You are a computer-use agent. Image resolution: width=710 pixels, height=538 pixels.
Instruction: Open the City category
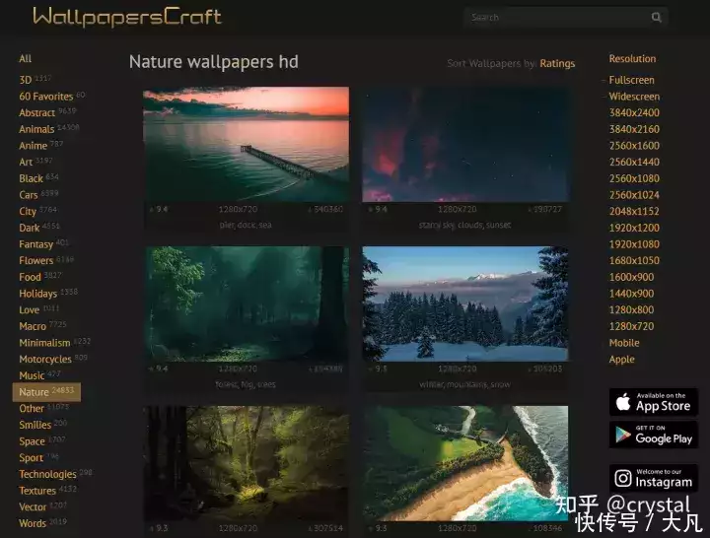28,211
